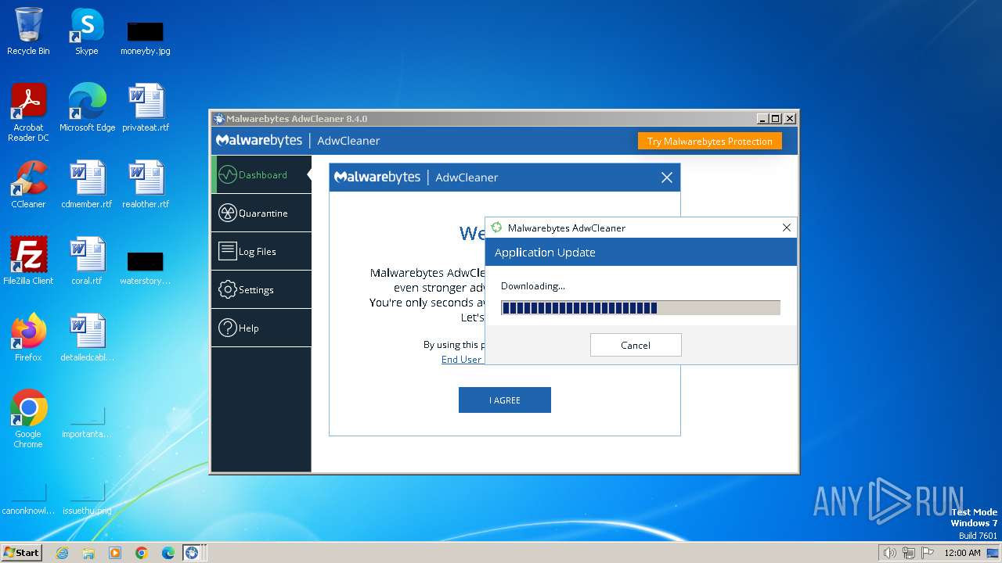Select the canonknowl desktop file
The image size is (1002, 563).
(x=28, y=500)
